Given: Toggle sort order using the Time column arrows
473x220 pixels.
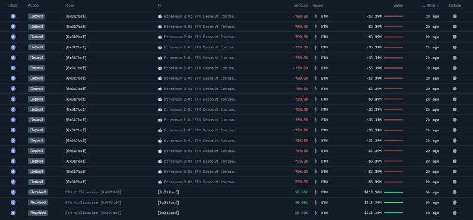Looking at the screenshot, I should tap(438, 5).
